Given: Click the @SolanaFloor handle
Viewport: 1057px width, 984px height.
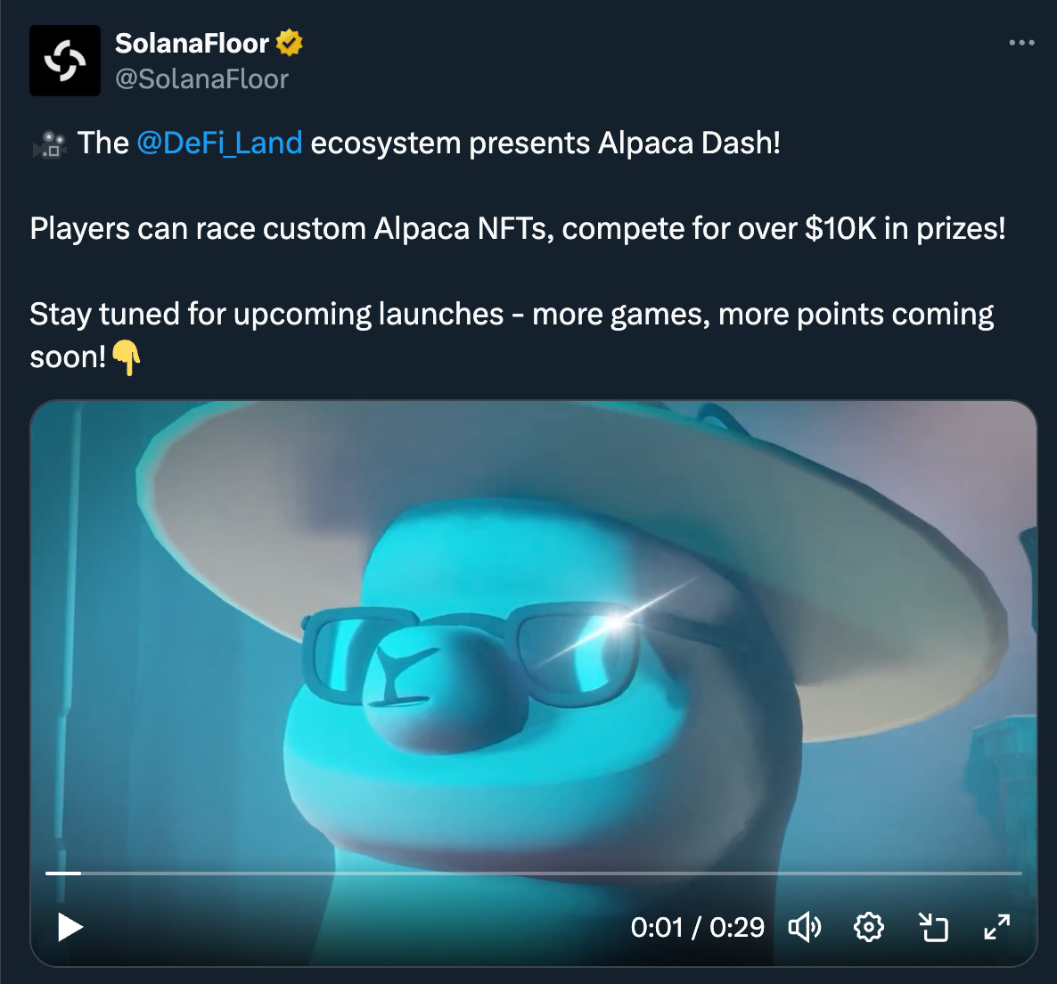Looking at the screenshot, I should click(x=201, y=78).
